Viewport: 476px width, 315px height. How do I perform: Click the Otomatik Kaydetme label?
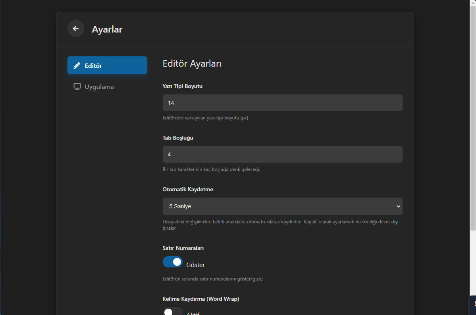click(x=188, y=189)
